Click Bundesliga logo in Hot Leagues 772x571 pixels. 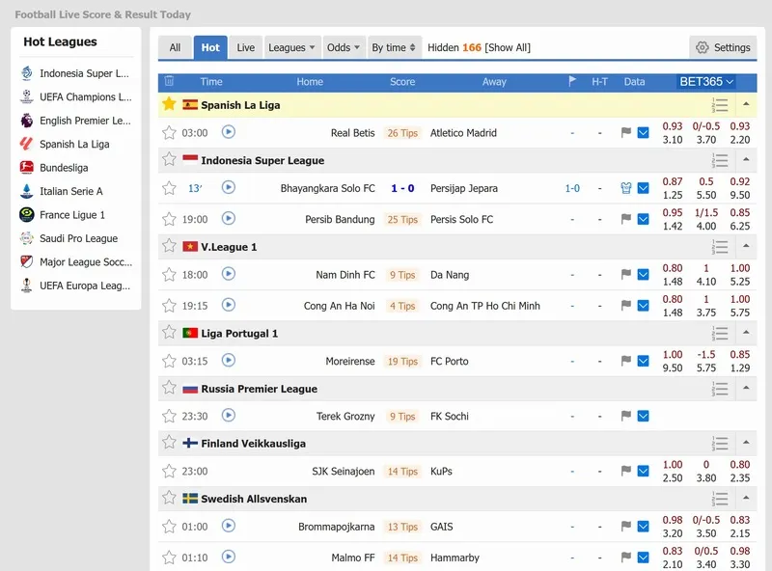coord(27,168)
